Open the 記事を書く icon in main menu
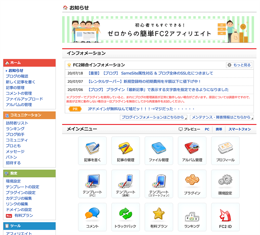Image resolution: width=260 pixels, height=235 pixels. tap(92, 151)
